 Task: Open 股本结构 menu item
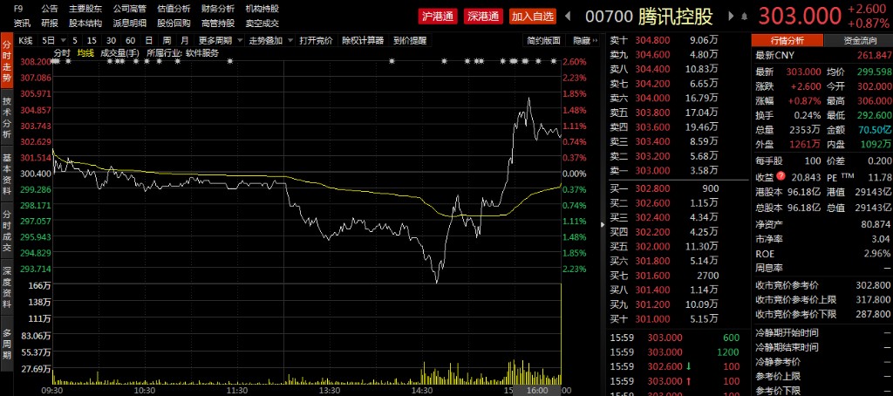85,24
